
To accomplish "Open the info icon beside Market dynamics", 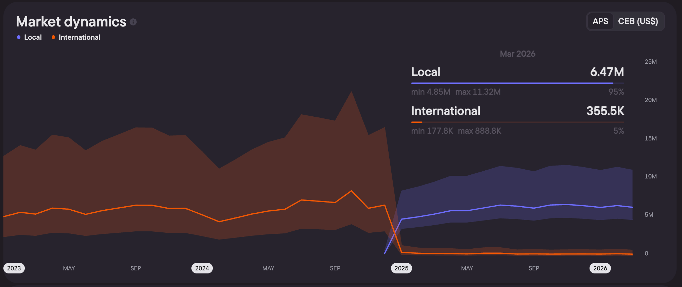I will (x=133, y=22).
